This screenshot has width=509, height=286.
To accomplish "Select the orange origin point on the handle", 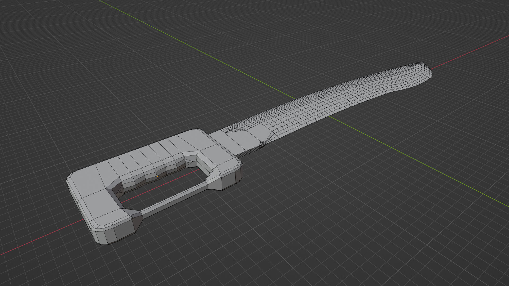I will point(157,176).
